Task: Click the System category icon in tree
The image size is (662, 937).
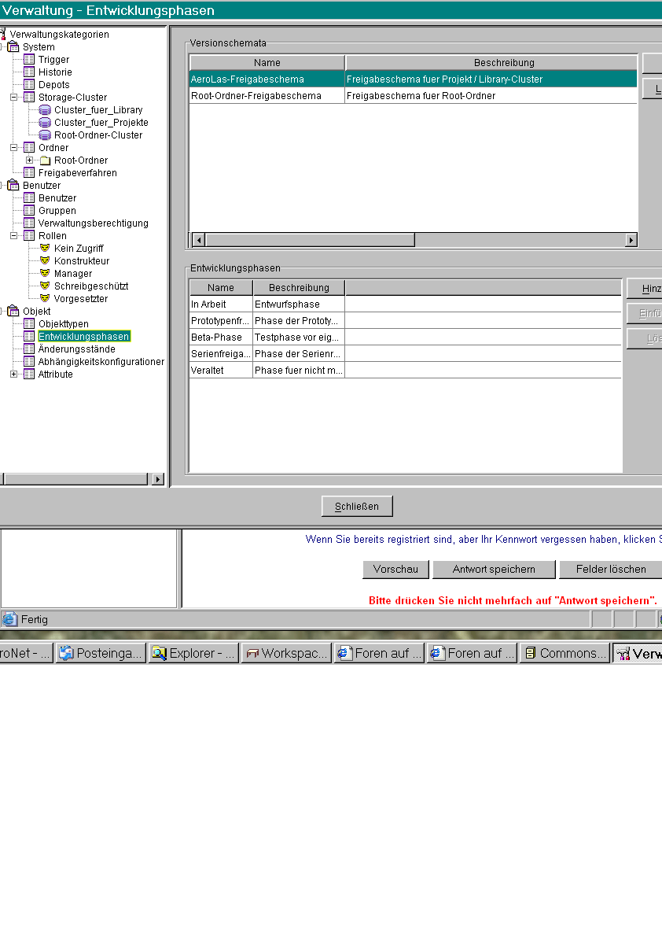Action: pos(13,46)
